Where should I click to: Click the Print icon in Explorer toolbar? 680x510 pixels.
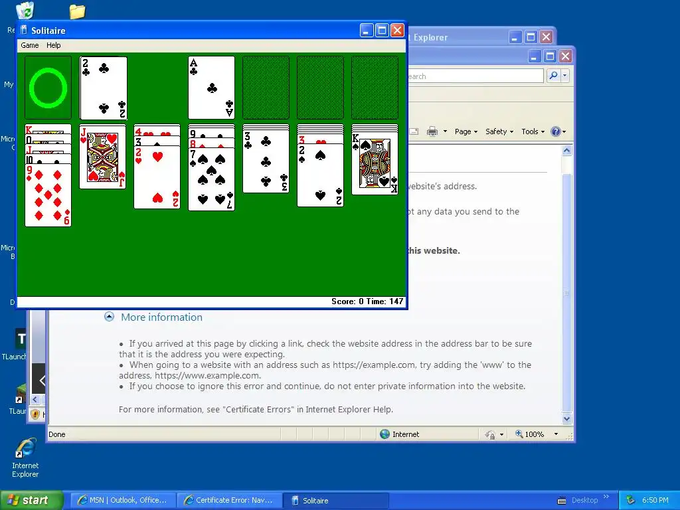coord(432,131)
